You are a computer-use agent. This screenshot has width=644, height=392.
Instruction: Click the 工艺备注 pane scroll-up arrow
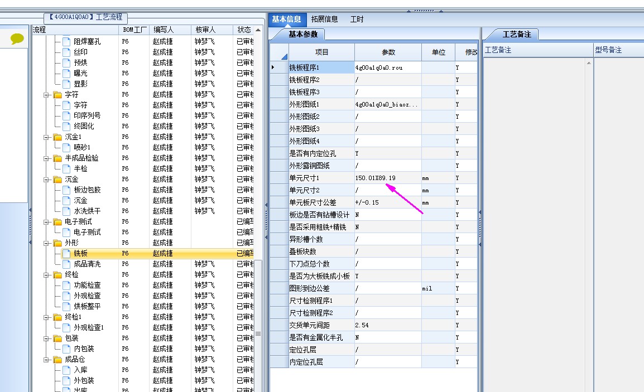click(x=589, y=63)
